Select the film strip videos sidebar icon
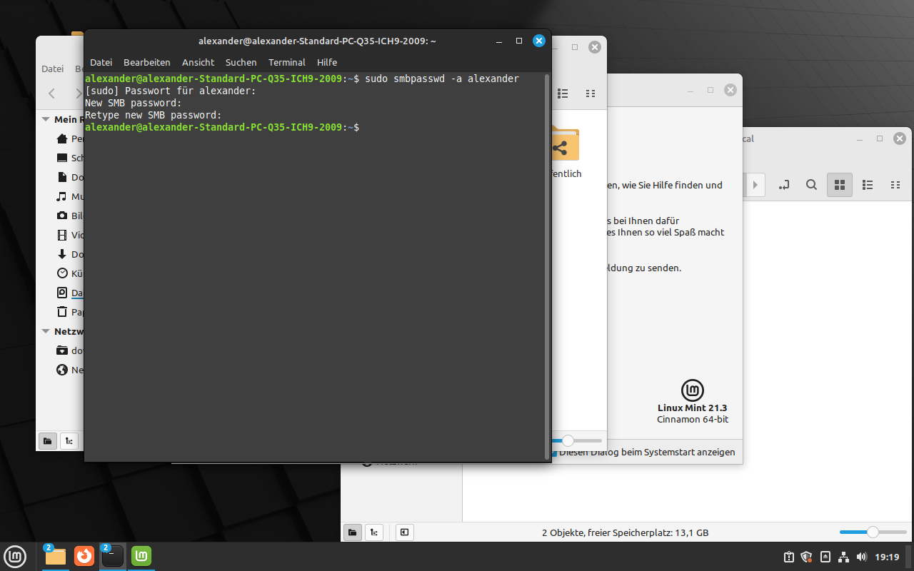 [x=62, y=235]
